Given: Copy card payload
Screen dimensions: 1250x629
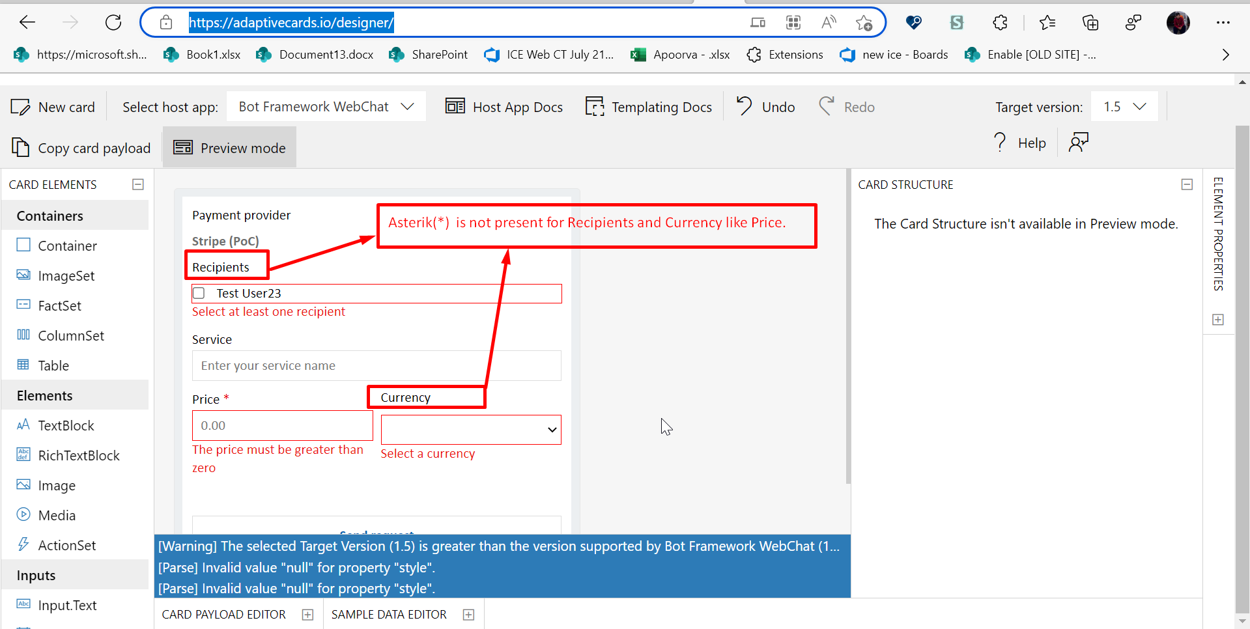Looking at the screenshot, I should (x=81, y=148).
